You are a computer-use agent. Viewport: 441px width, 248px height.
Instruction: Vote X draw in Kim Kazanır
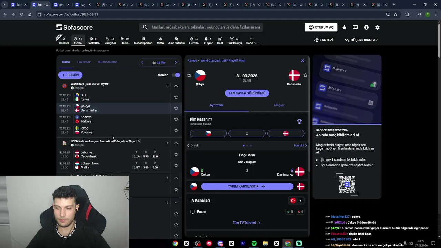point(247,133)
